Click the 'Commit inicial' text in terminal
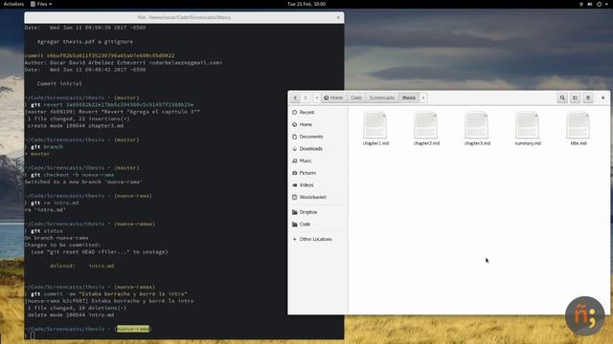 click(x=59, y=83)
